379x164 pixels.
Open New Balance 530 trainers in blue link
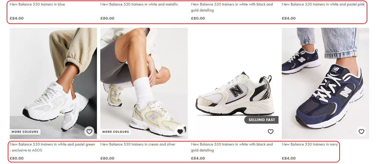point(37,4)
